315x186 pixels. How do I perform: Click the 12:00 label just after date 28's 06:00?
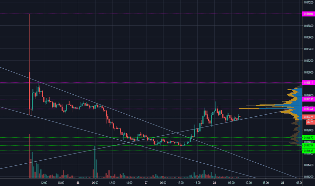(248, 183)
